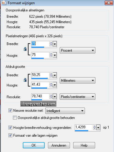Viewport: 114px width, 152px height.
Task: Click the app icon in the title bar
Action: [3, 3]
